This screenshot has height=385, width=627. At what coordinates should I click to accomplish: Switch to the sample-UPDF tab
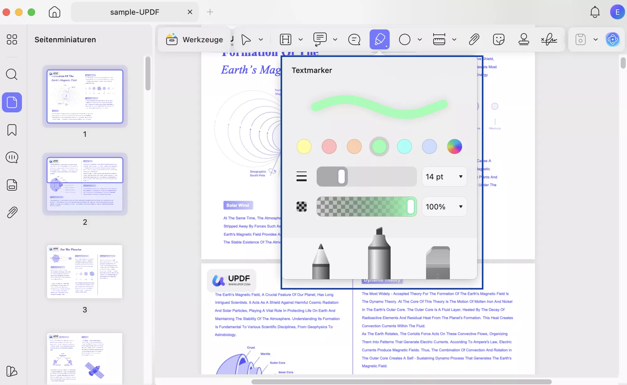135,12
